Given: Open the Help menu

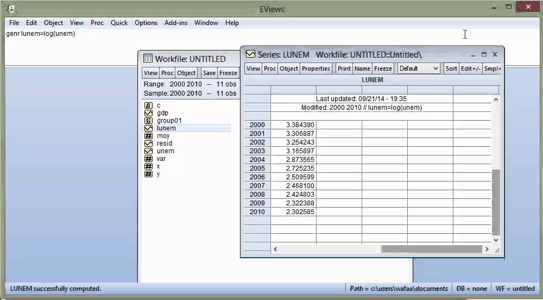Looking at the screenshot, I should 232,23.
